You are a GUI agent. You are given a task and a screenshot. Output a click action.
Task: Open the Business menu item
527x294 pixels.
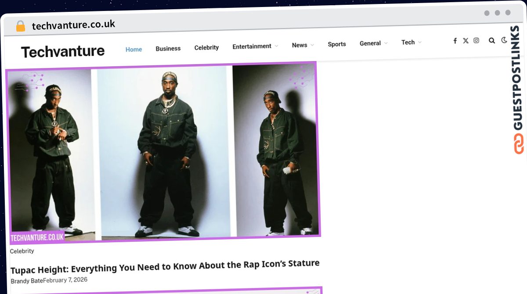click(x=168, y=48)
